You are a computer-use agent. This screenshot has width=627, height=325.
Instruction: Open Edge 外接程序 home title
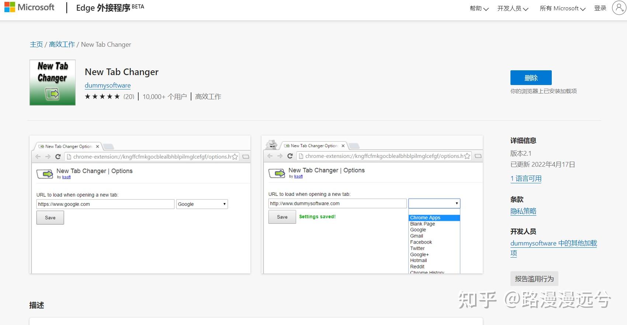click(110, 8)
